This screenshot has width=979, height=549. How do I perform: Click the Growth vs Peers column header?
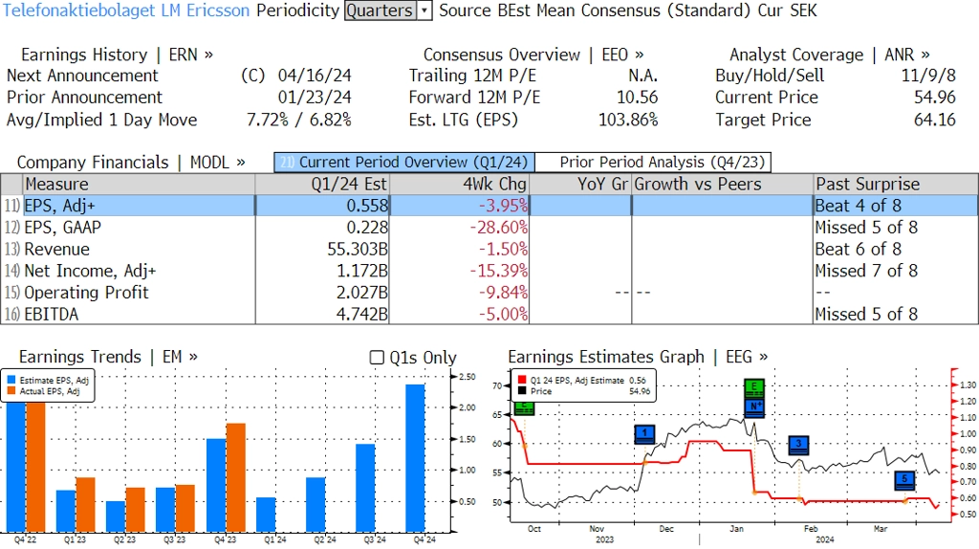pyautogui.click(x=723, y=185)
